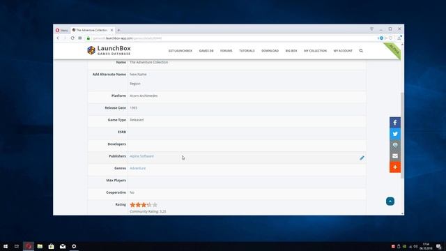Click the Acorn Archimedes platform value
The image size is (446, 251).
click(x=144, y=96)
